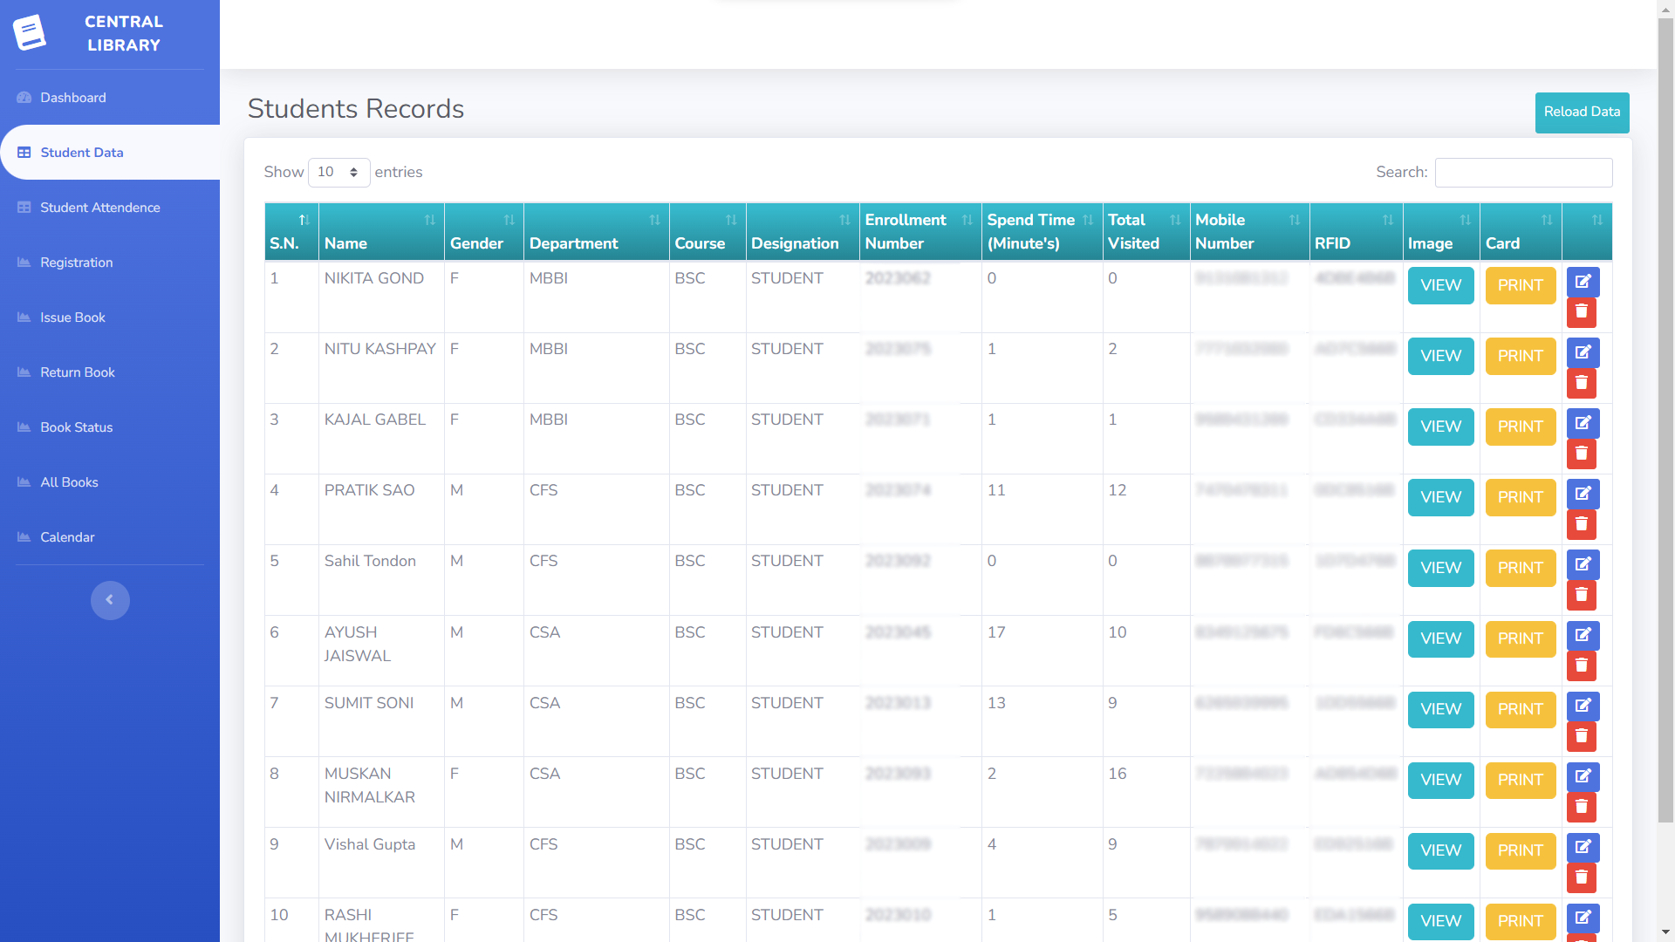
Task: Delete Sahil Tondon's record
Action: (x=1581, y=595)
